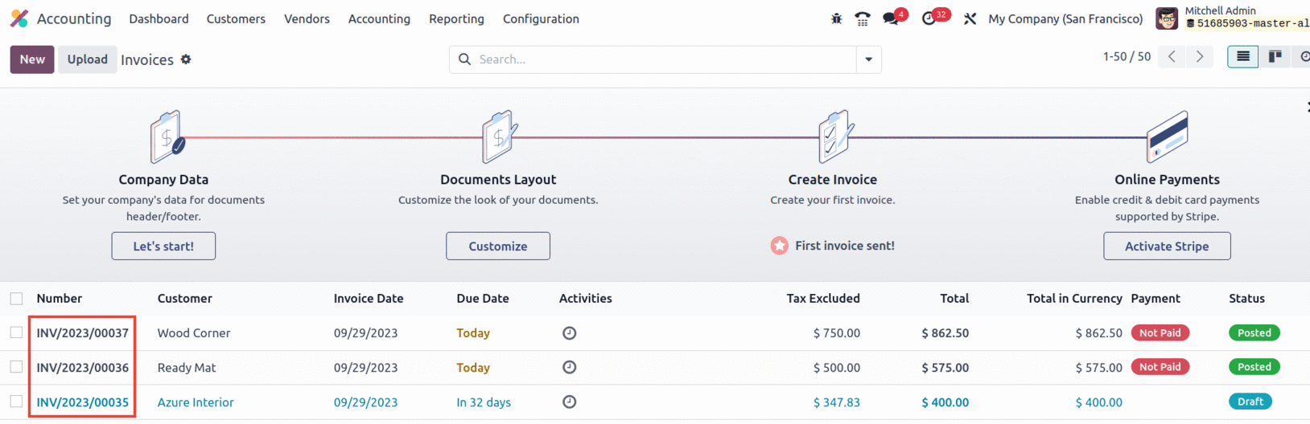Switch to list view
This screenshot has height=424, width=1310.
(x=1242, y=56)
